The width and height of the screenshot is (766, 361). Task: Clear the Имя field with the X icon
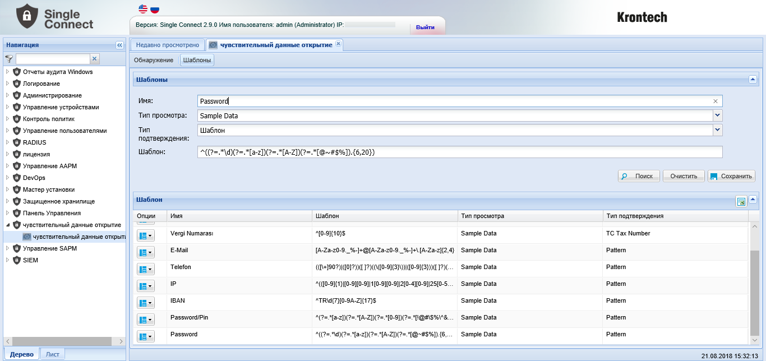[x=716, y=101]
